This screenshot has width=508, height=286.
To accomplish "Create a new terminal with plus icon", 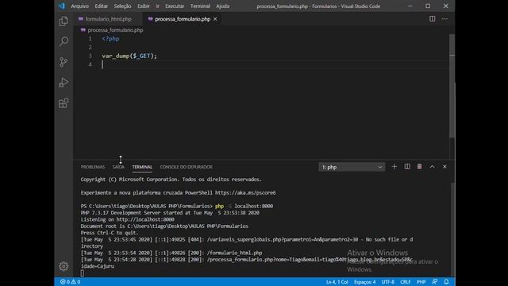I will (394, 167).
